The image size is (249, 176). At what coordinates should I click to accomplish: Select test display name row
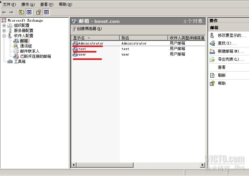pyautogui.click(x=82, y=49)
